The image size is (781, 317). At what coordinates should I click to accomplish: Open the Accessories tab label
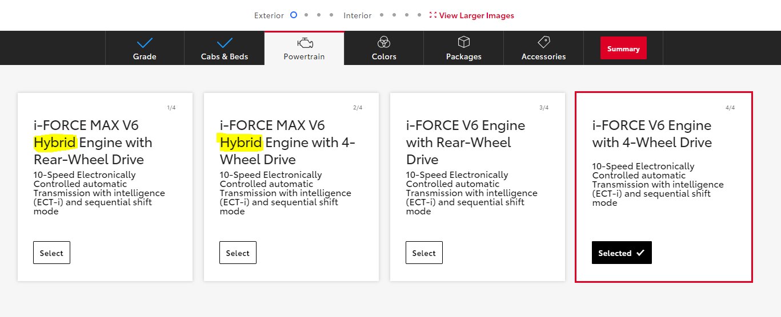pyautogui.click(x=544, y=56)
